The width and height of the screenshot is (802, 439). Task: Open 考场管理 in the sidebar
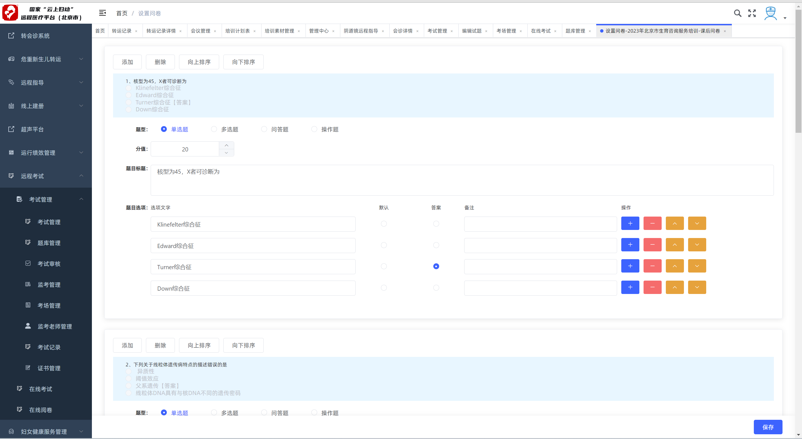click(49, 305)
